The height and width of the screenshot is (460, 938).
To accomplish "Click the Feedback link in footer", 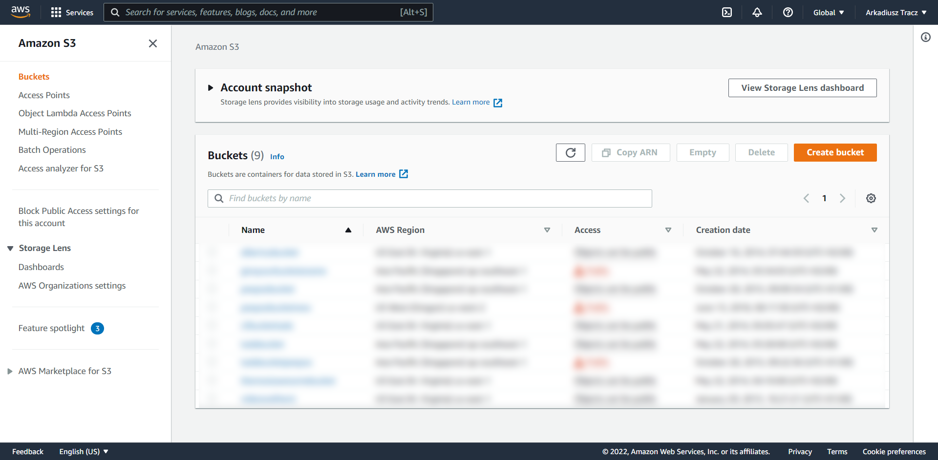I will click(x=28, y=452).
